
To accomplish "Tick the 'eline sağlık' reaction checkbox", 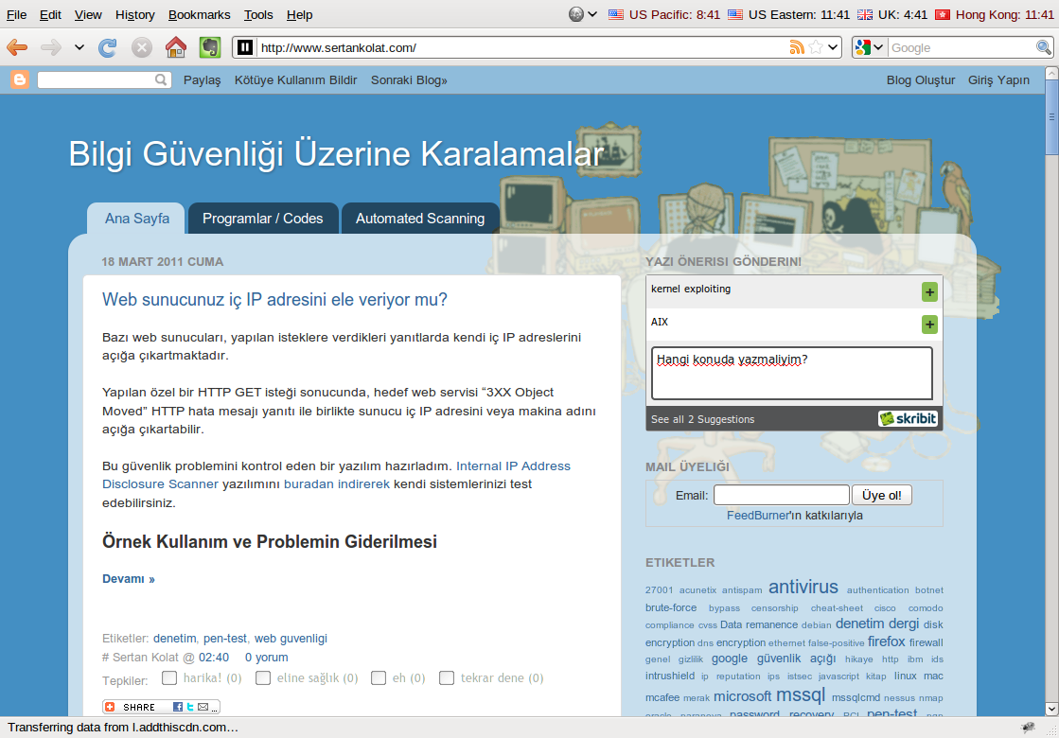I will coord(263,677).
